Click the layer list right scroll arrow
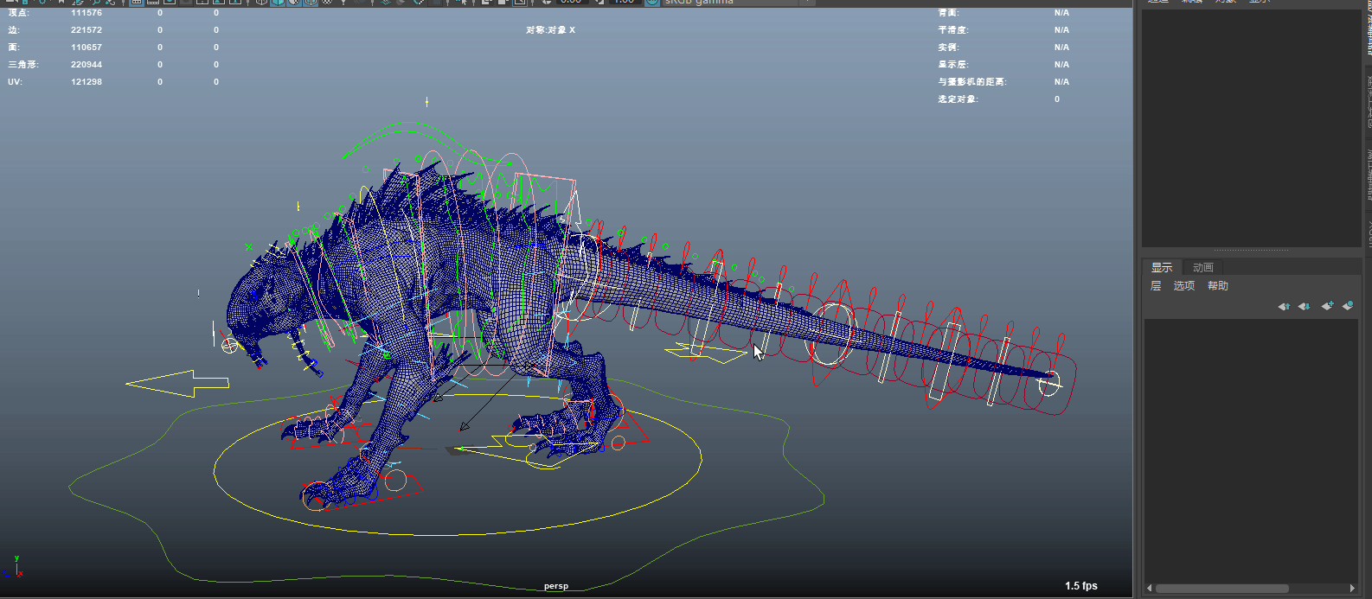The width and height of the screenshot is (1372, 599). click(x=1352, y=589)
